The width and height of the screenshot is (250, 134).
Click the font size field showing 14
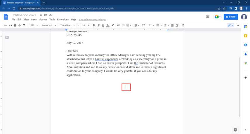point(84,25)
